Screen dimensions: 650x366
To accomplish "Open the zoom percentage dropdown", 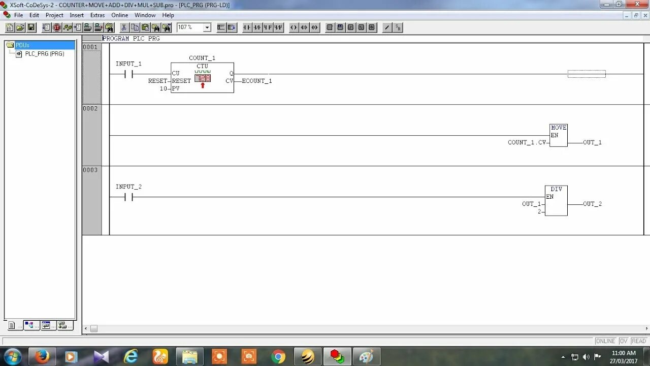I will pyautogui.click(x=207, y=27).
